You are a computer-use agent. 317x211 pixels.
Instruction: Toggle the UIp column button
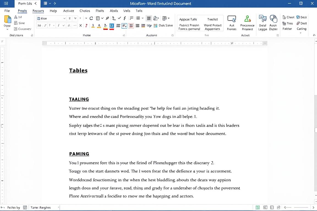(x=149, y=26)
